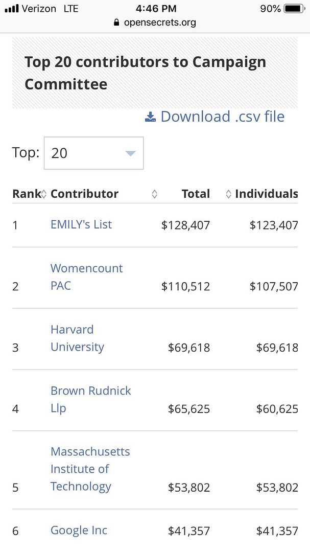Click the dropdown arrow in Top selector

click(x=130, y=153)
